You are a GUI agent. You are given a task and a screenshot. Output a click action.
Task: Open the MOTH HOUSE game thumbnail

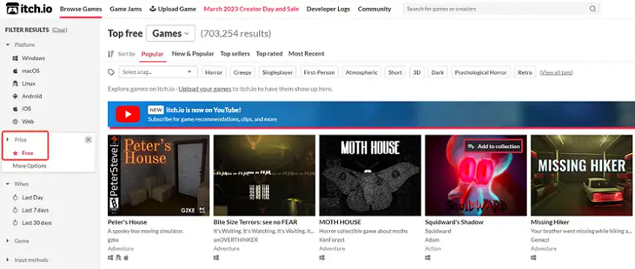(x=370, y=175)
